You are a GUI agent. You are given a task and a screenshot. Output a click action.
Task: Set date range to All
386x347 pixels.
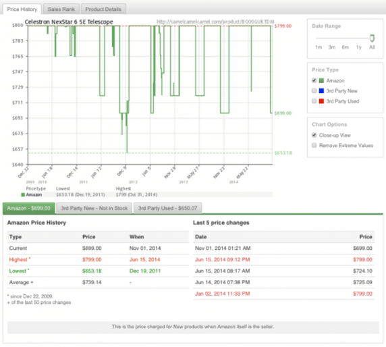372,47
